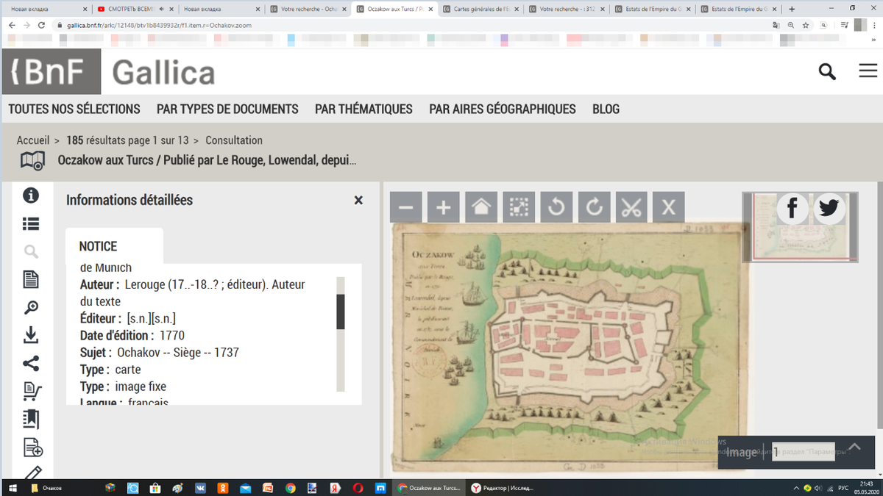Image resolution: width=883 pixels, height=496 pixels.
Task: Open VK app in taskbar
Action: (x=199, y=488)
